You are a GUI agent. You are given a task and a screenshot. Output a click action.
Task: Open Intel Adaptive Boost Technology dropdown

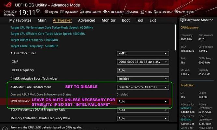tap(143, 79)
